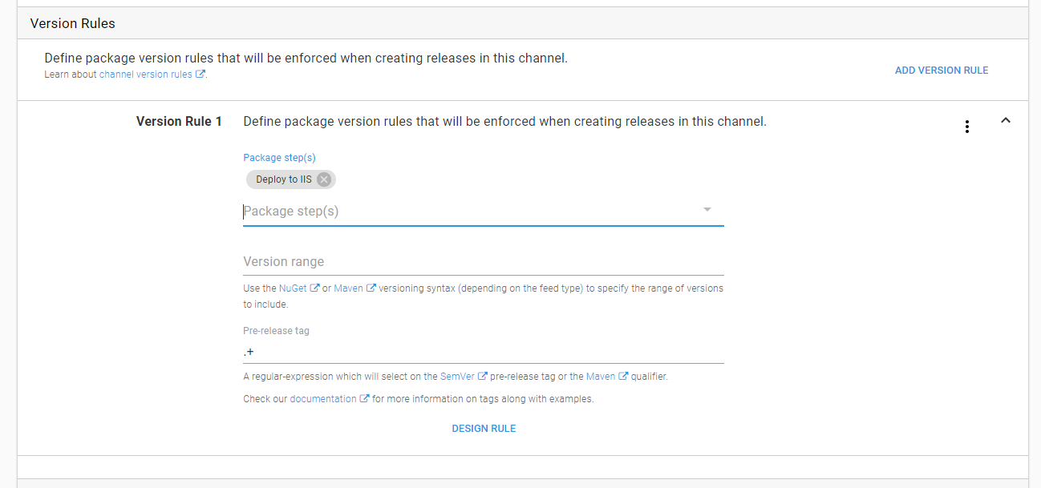Click external-link icon after Maven versioning link
The width and height of the screenshot is (1041, 488).
click(371, 288)
